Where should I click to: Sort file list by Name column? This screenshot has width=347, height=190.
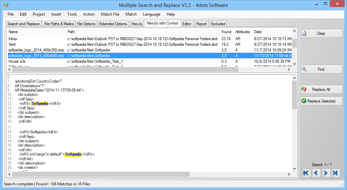click(36, 32)
